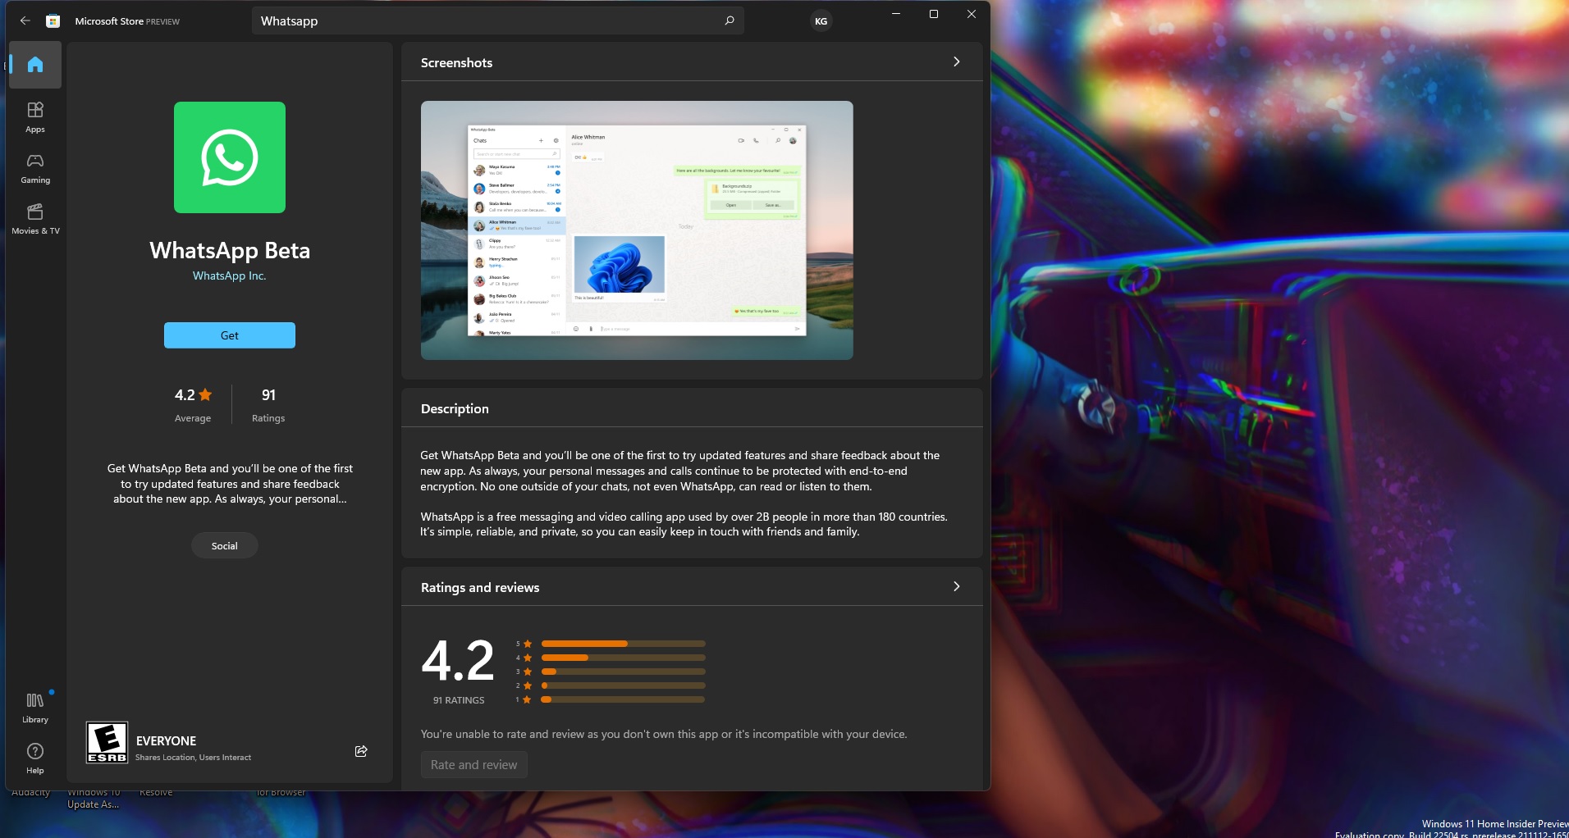Go back using the back arrow
The height and width of the screenshot is (838, 1569).
(25, 20)
